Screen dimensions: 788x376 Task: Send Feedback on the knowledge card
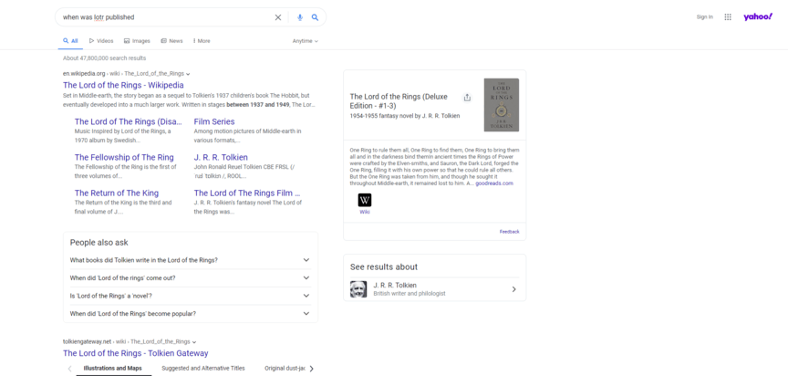(x=509, y=232)
